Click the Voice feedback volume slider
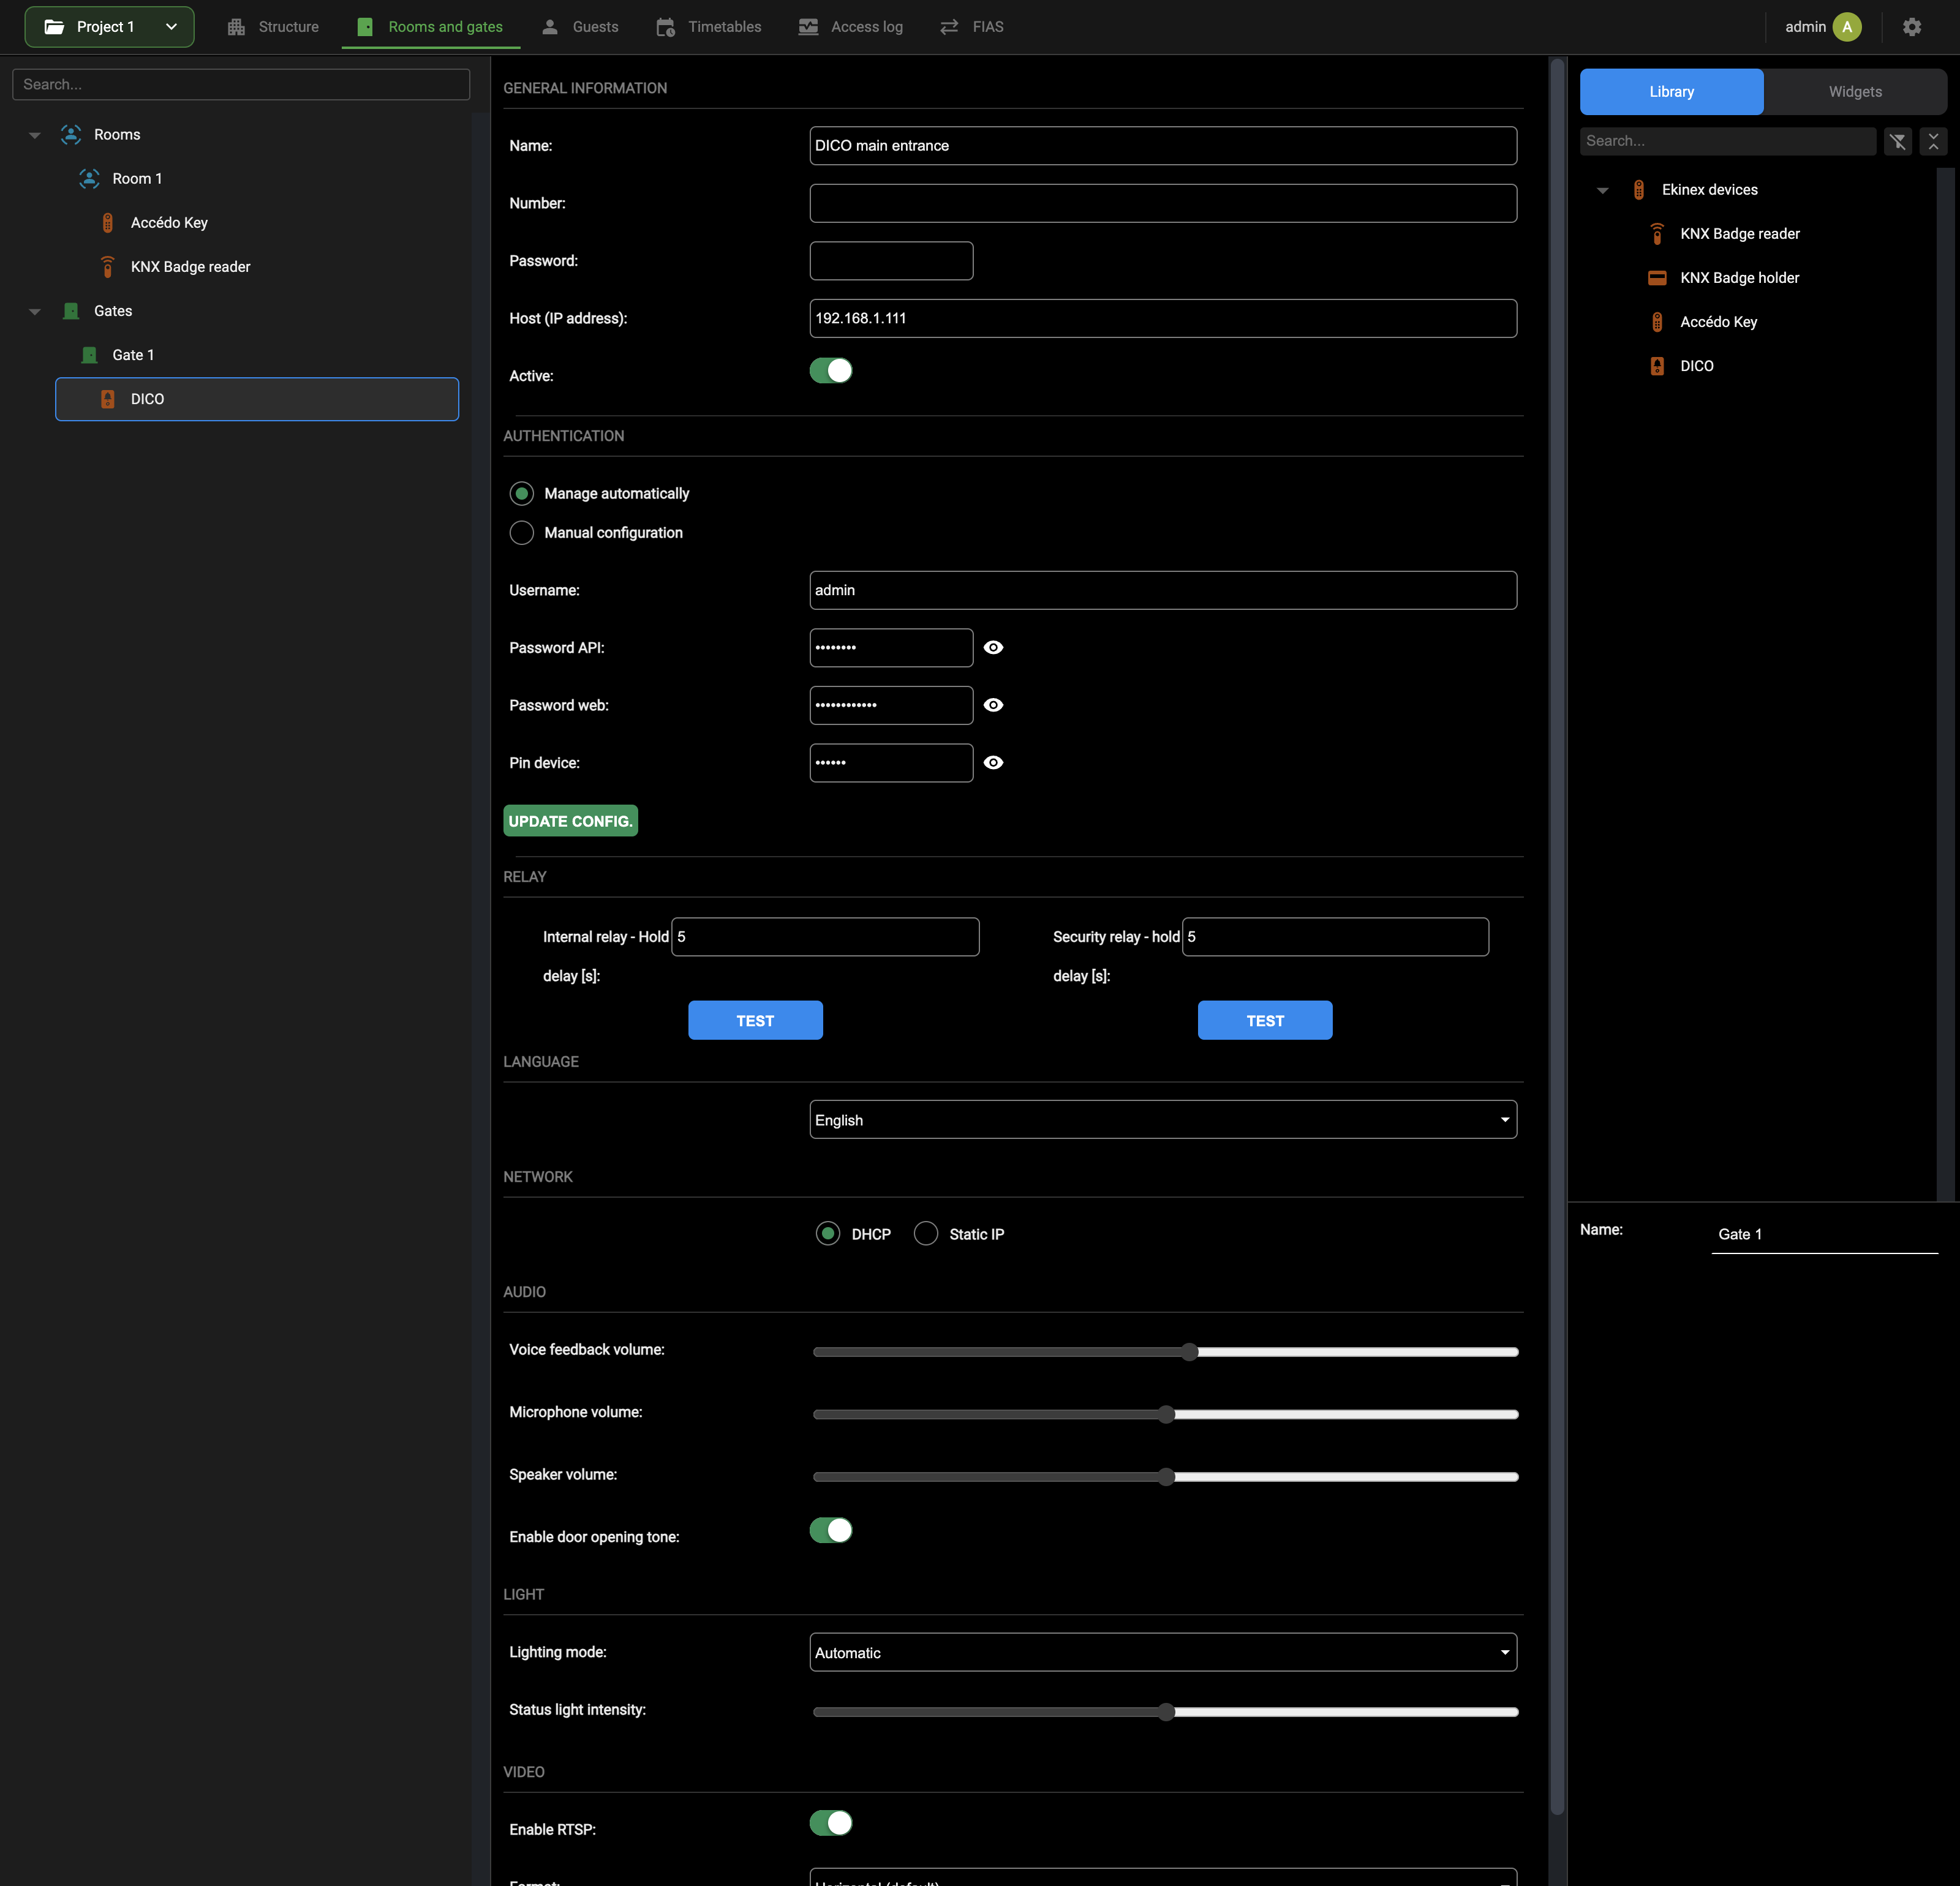 pyautogui.click(x=1166, y=1352)
